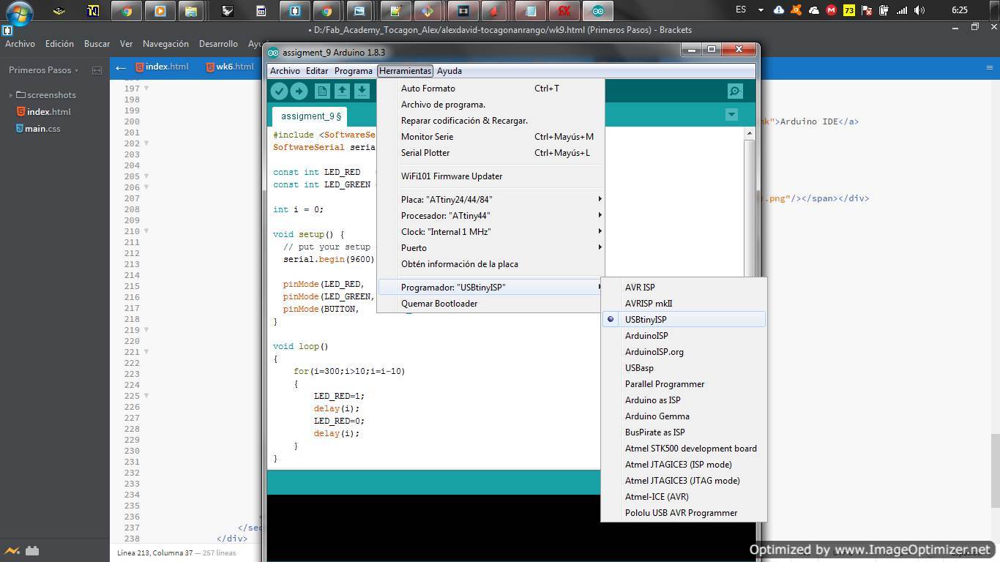Choose Obtén información de la placa

(x=491, y=264)
